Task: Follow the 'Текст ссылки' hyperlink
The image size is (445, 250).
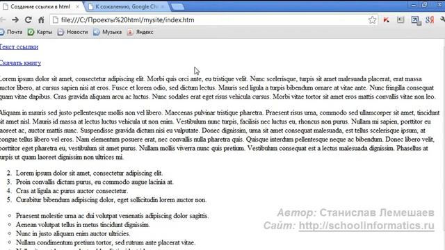Action: tap(19, 47)
